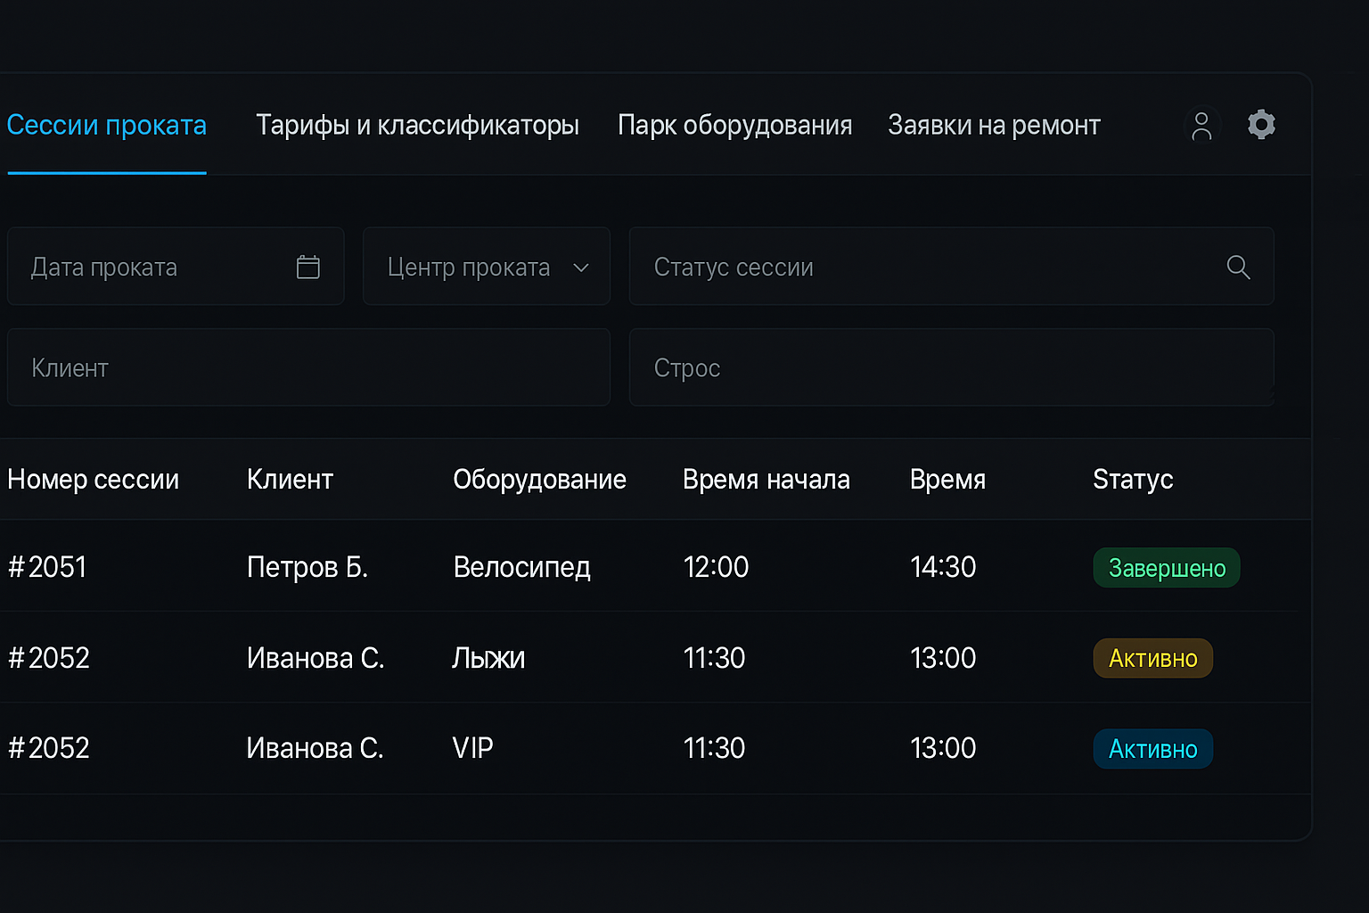Click the blue Активно status badge

[1152, 749]
